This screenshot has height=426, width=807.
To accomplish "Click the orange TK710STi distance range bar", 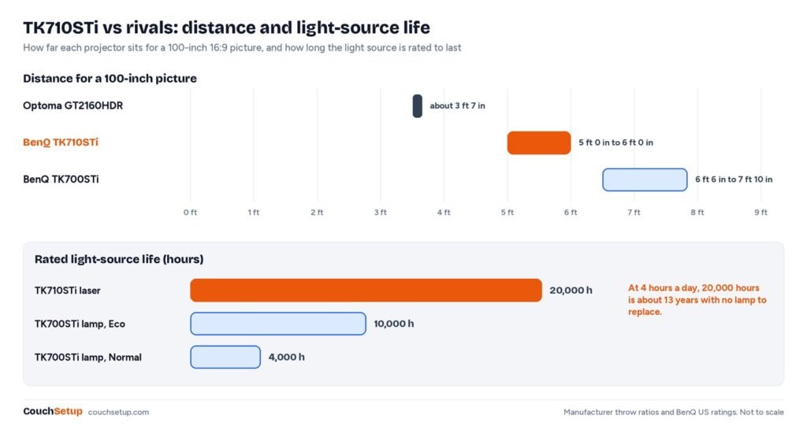I will point(539,143).
